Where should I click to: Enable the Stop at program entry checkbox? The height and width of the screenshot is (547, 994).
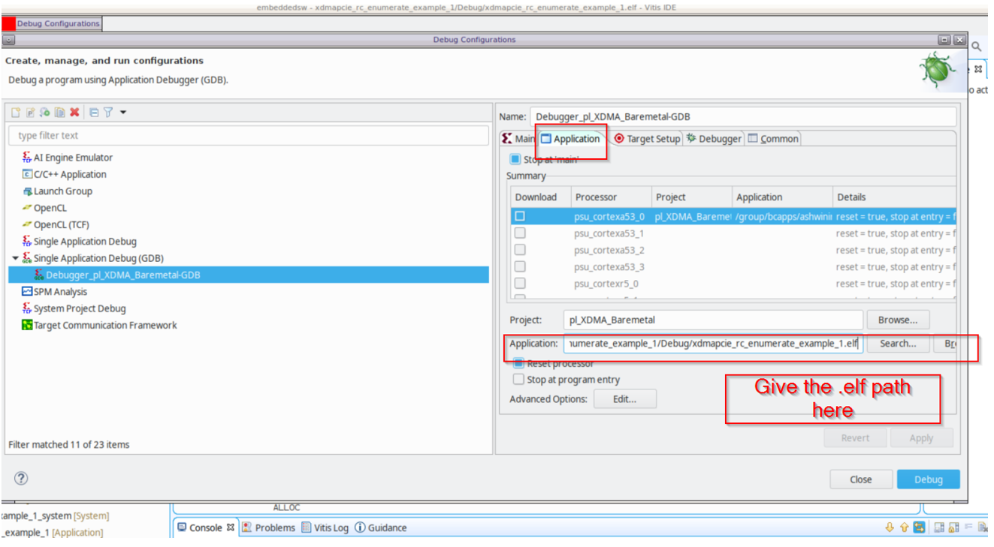(x=518, y=380)
